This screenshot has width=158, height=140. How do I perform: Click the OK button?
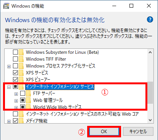point(104,132)
